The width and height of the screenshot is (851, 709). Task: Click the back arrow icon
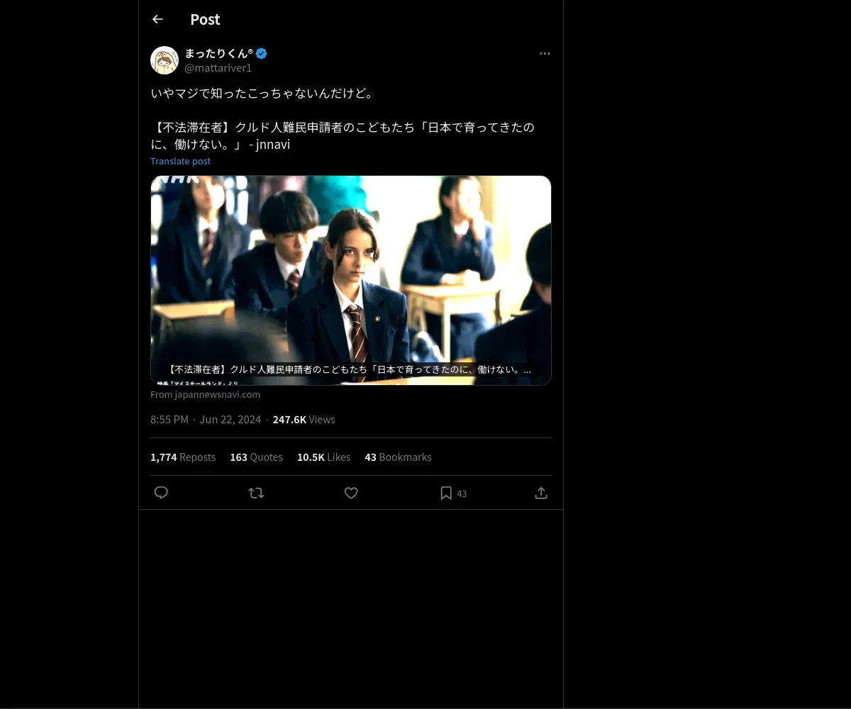click(157, 19)
